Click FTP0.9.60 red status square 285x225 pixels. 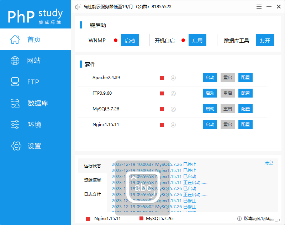pos(162,94)
